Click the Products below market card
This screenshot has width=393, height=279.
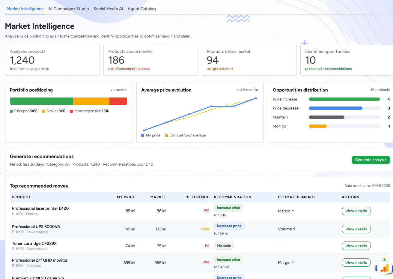point(249,60)
